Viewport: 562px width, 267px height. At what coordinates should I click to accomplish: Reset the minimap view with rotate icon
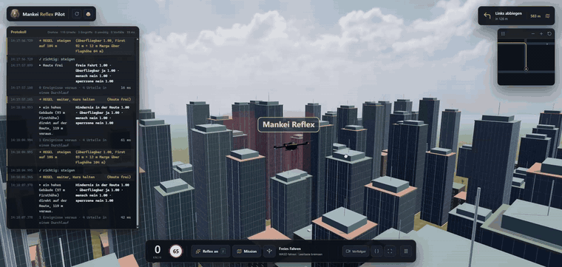(549, 34)
